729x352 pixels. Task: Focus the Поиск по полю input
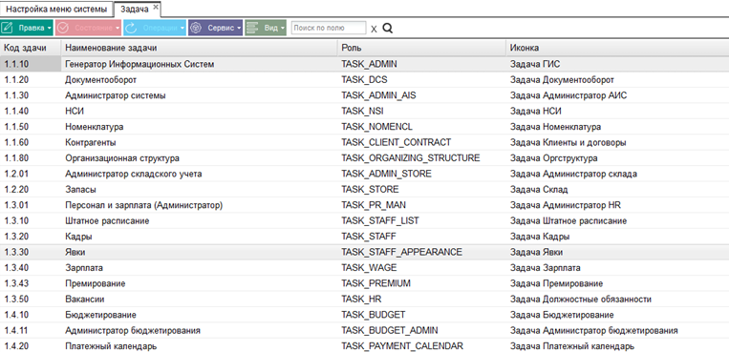[x=329, y=28]
